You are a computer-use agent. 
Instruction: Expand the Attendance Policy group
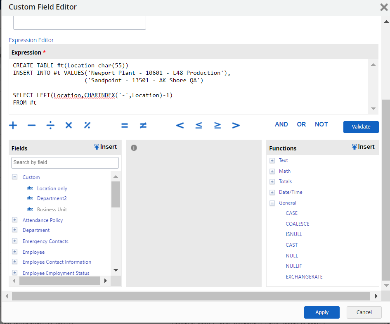15,220
